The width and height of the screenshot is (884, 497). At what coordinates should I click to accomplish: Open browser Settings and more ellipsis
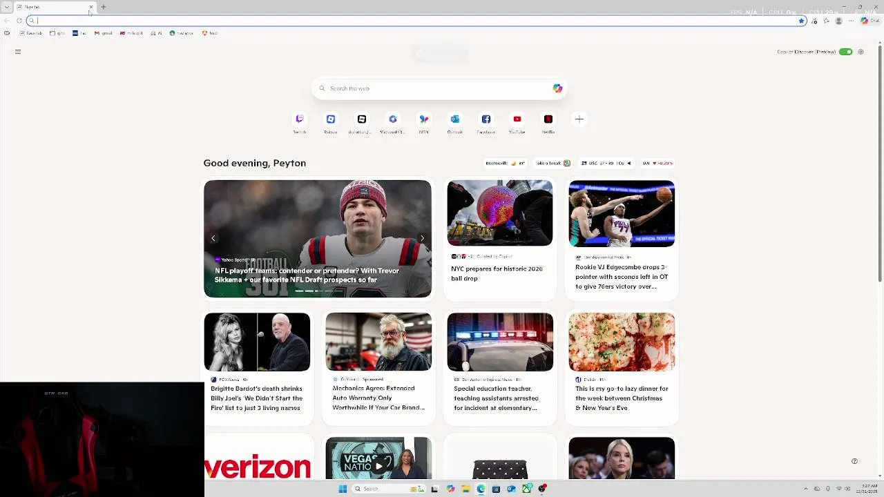pos(851,21)
